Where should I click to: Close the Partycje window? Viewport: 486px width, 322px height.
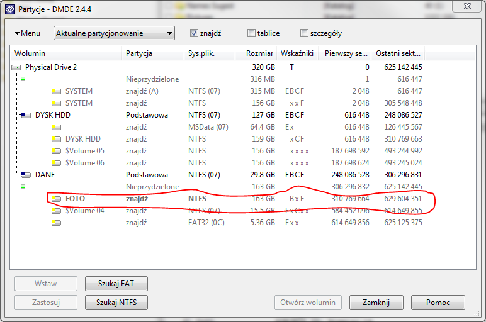tap(467, 6)
